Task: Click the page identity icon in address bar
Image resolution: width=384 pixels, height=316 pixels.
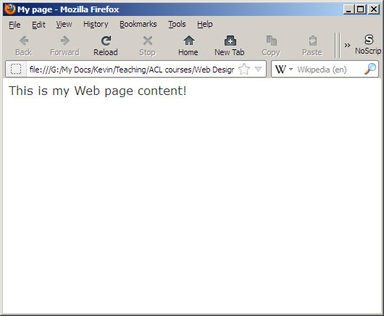Action: point(16,69)
